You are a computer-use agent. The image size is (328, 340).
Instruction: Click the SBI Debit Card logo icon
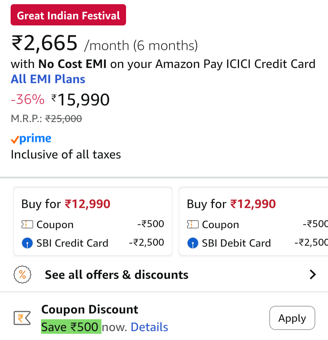(x=193, y=243)
